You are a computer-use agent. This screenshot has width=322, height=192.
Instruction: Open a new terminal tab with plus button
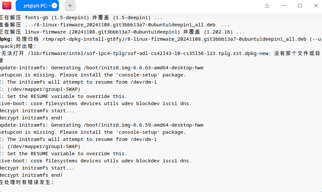70,6
